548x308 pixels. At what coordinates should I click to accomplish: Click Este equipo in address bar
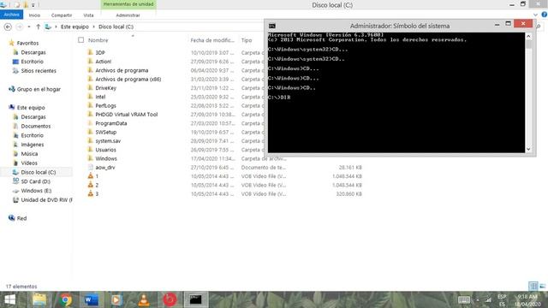click(74, 27)
